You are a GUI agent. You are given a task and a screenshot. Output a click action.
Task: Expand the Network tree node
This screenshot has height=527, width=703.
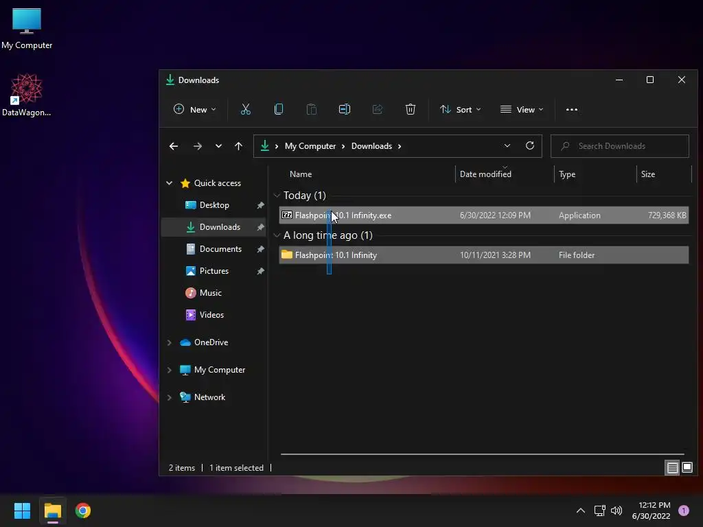(x=170, y=397)
